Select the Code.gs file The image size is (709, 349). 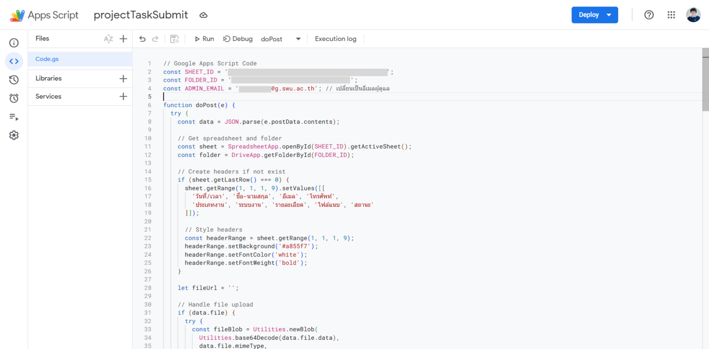click(x=80, y=59)
